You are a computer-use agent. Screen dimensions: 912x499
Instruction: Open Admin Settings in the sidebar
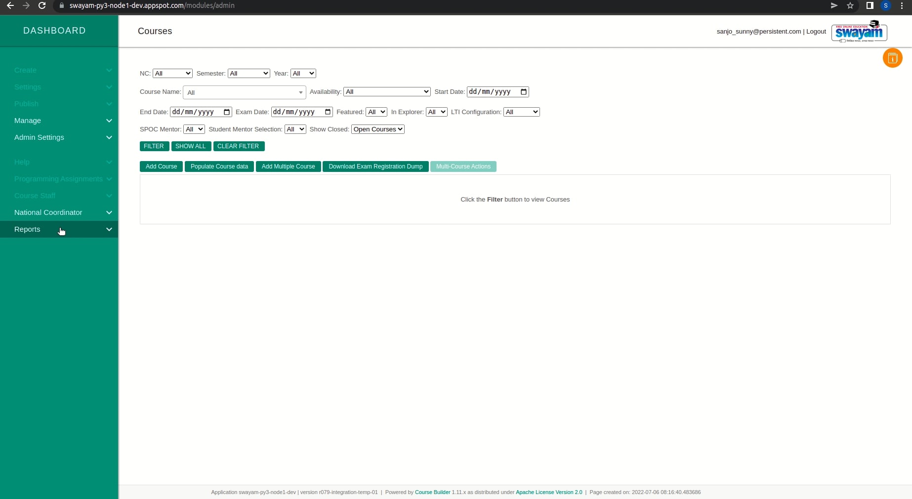(x=59, y=137)
